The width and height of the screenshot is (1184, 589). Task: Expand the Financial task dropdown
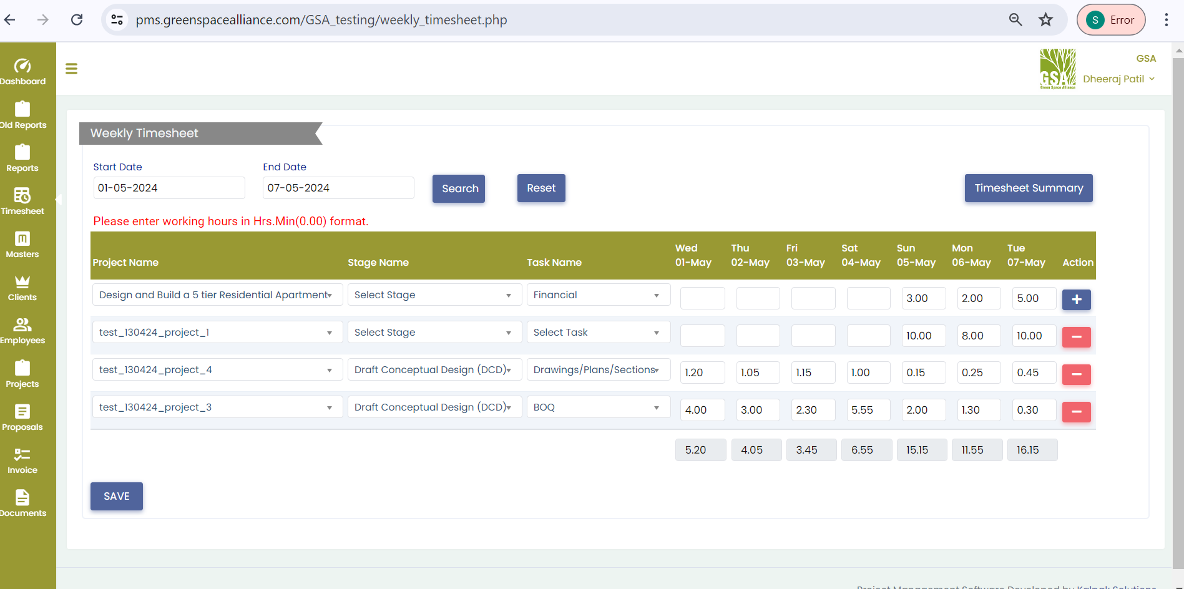(x=598, y=295)
